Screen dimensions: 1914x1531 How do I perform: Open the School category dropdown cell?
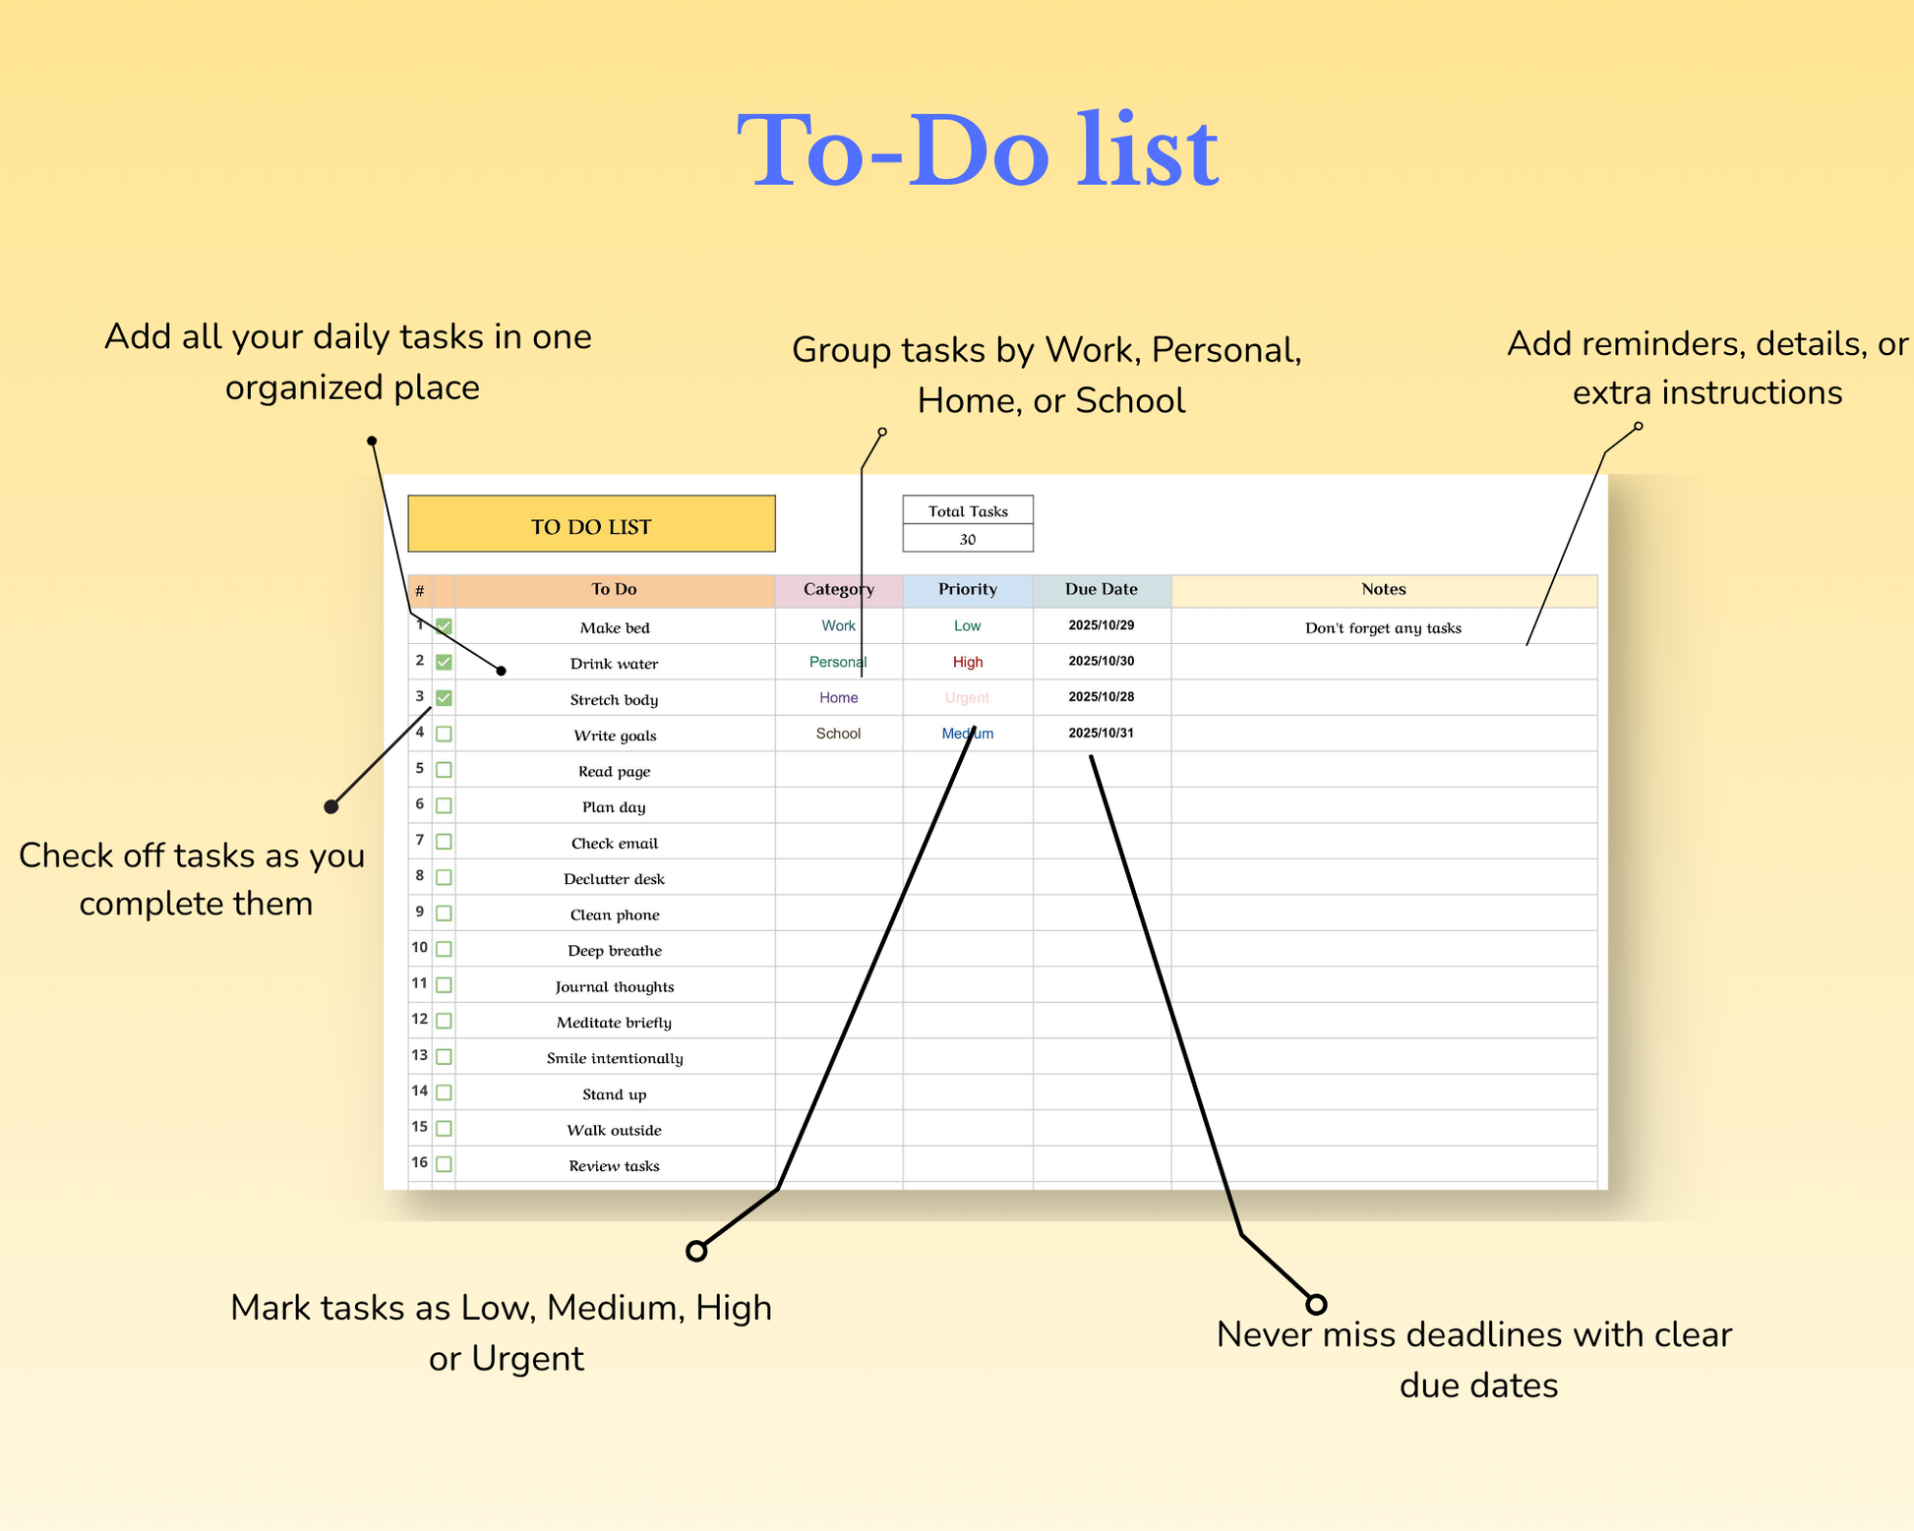(x=838, y=734)
